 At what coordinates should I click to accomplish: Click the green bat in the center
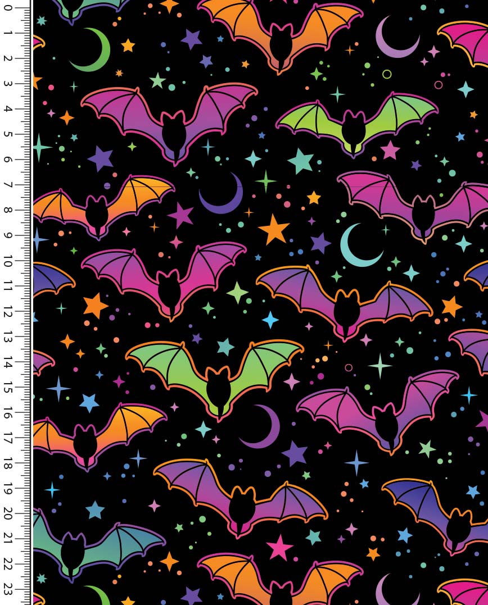click(x=216, y=374)
